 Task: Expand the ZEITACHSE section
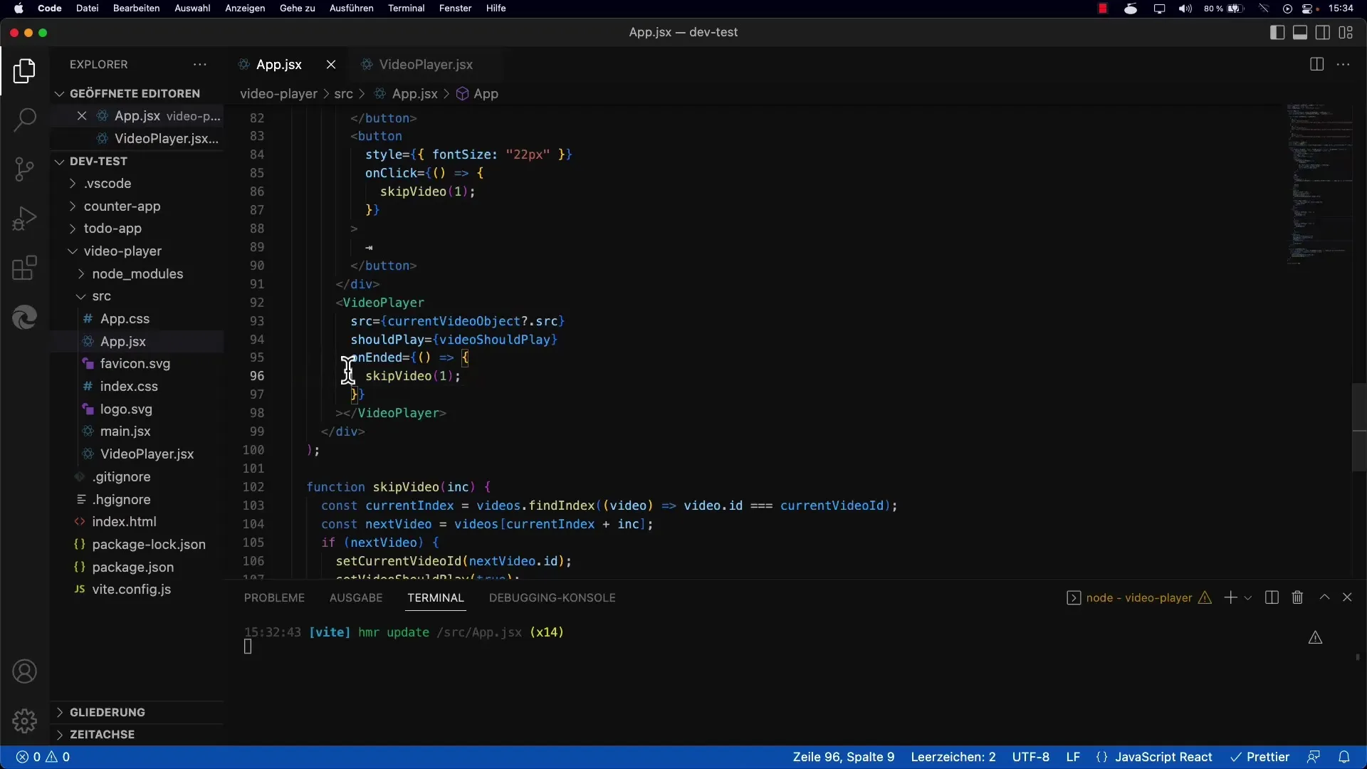(102, 734)
